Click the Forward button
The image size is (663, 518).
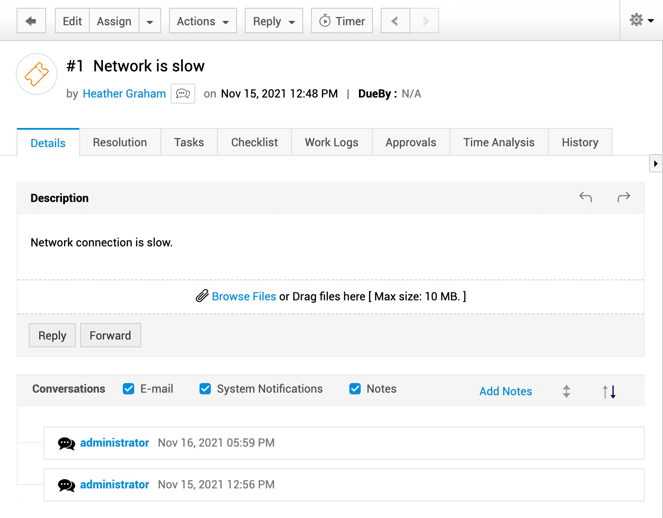pyautogui.click(x=110, y=335)
